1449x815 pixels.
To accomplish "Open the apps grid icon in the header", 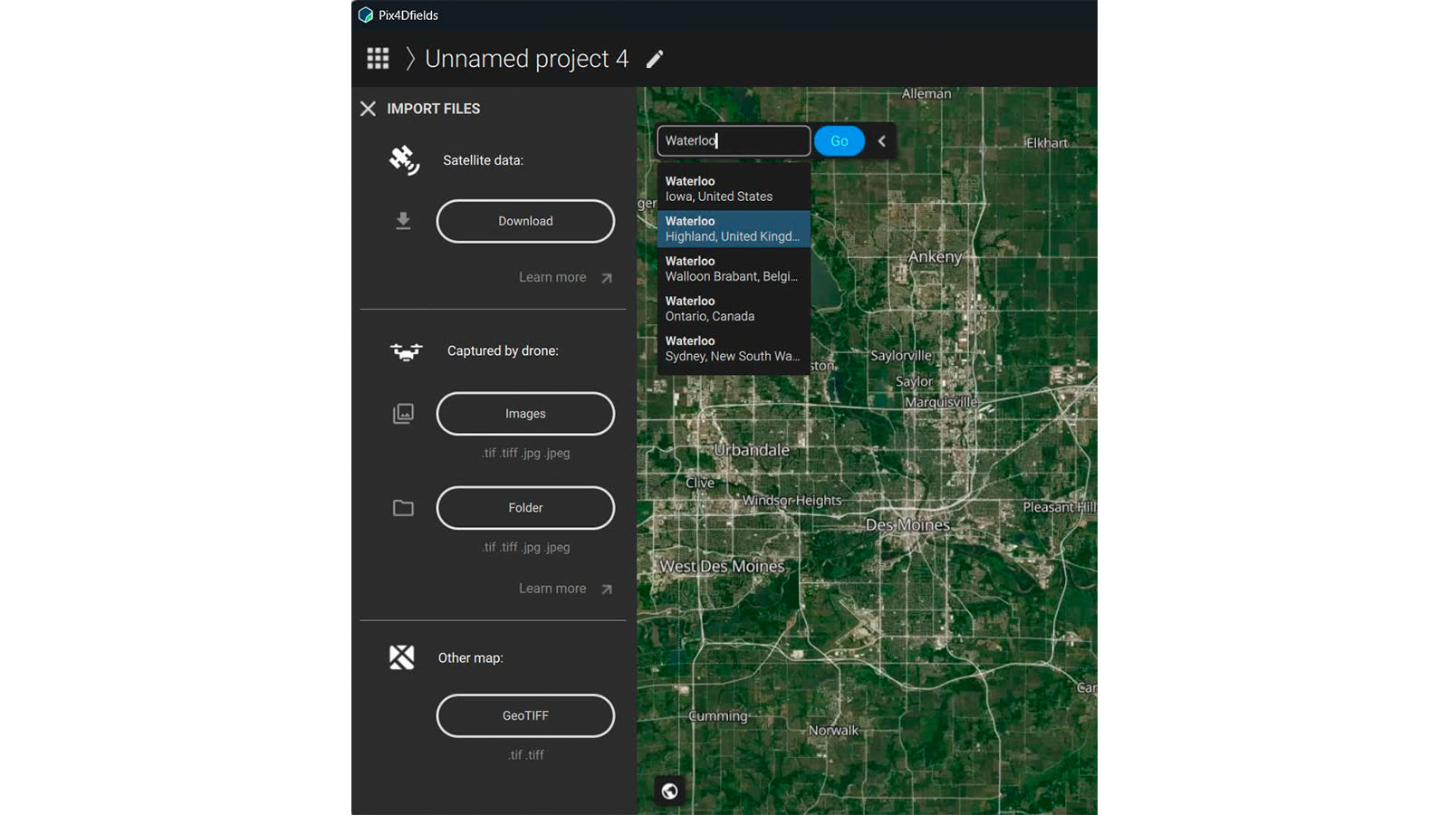I will coord(378,58).
